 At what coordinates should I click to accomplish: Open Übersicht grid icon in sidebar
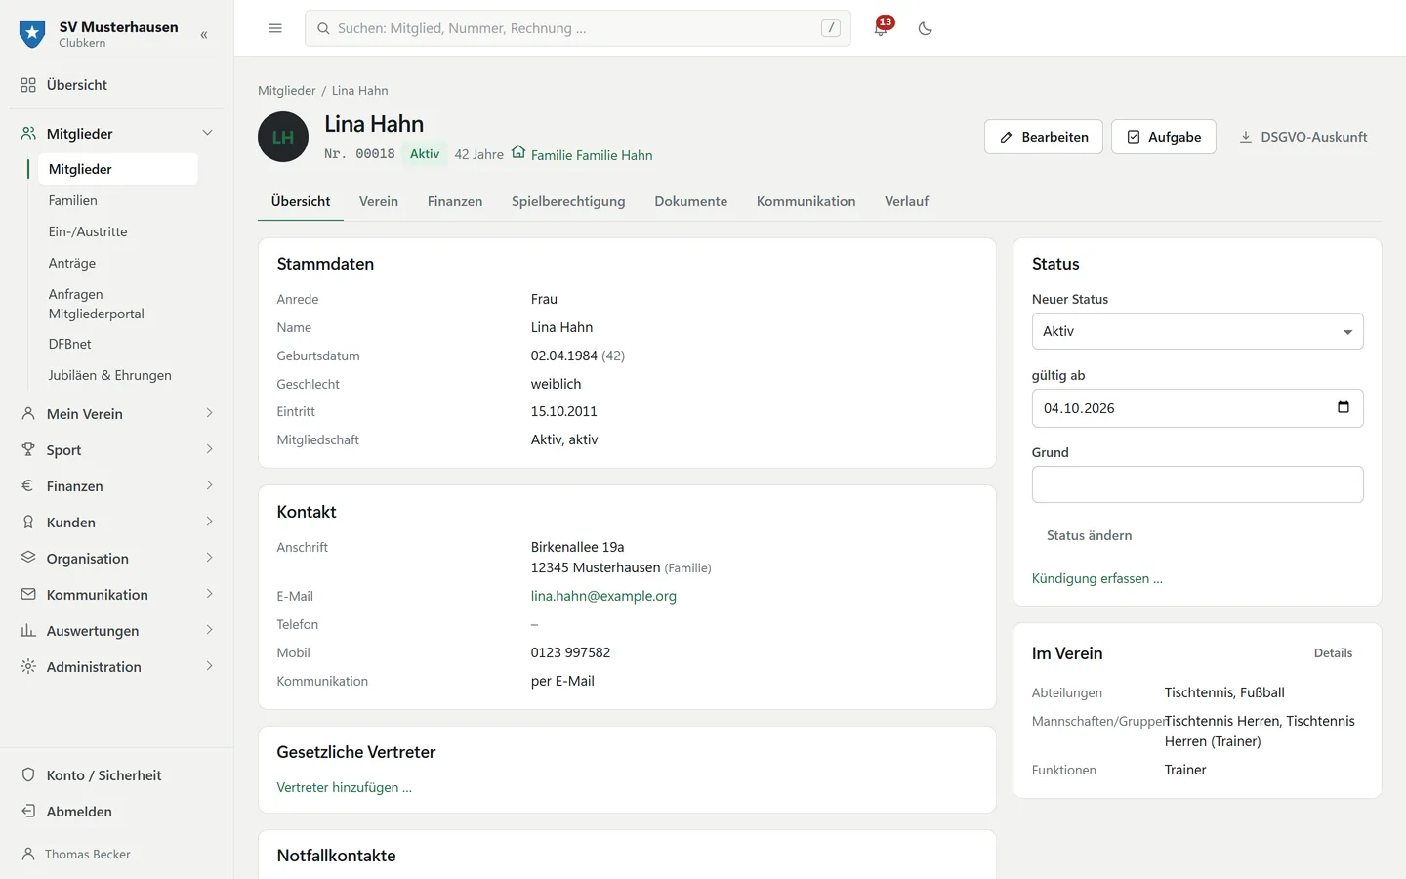click(x=28, y=85)
